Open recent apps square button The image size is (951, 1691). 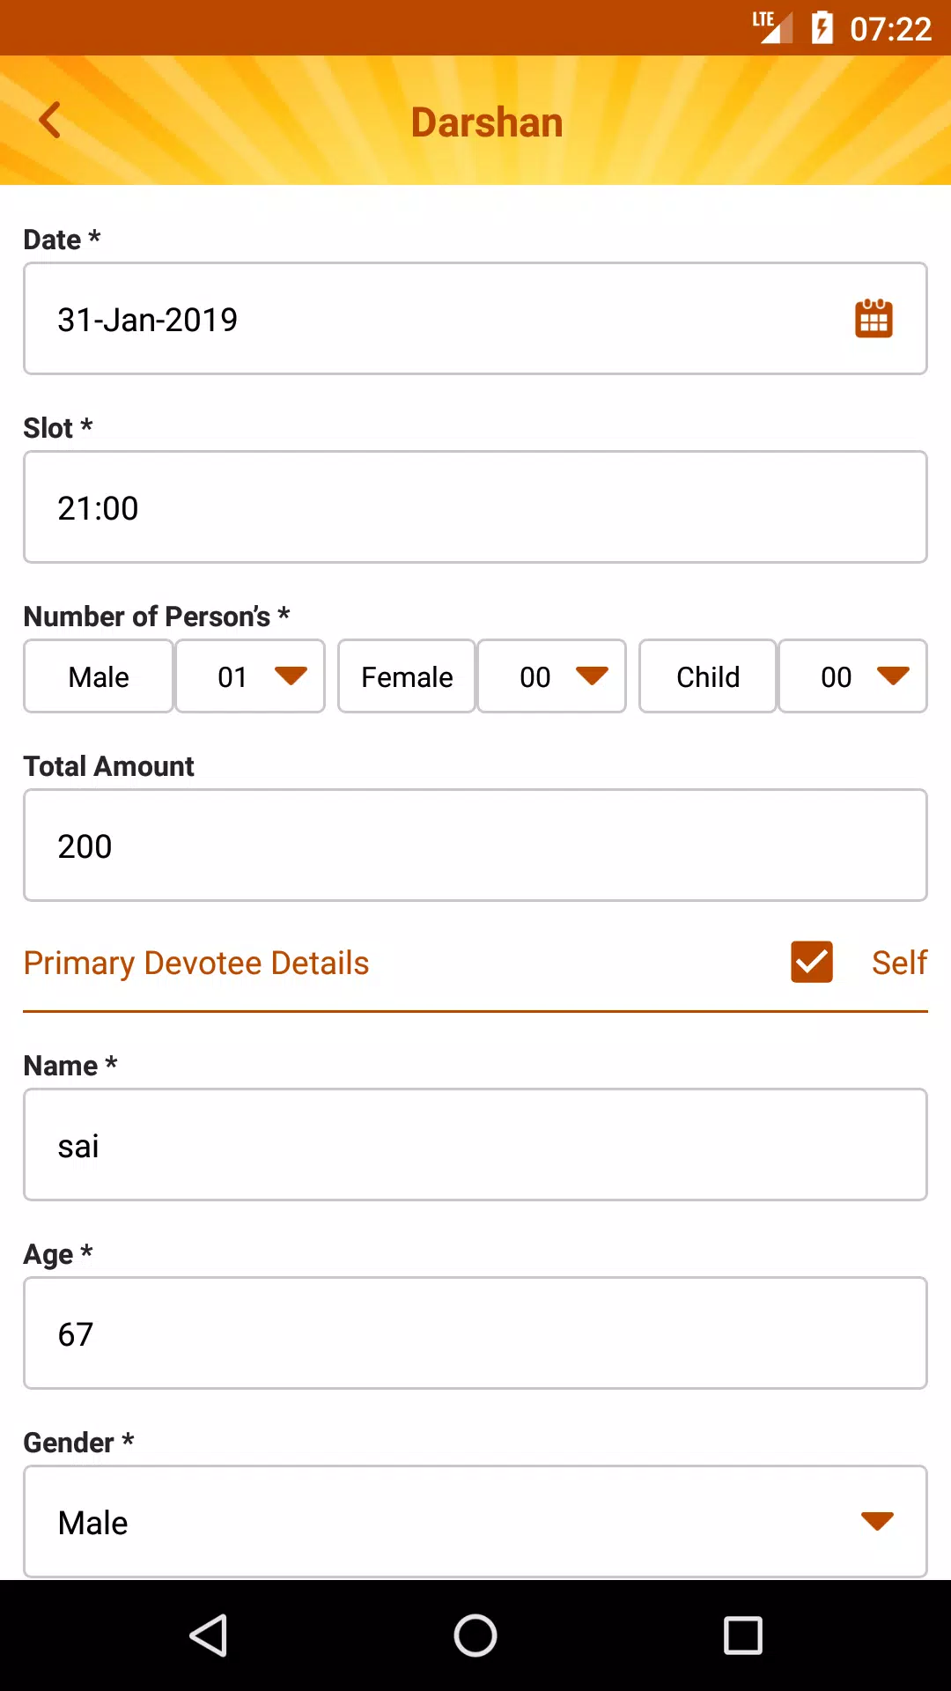(742, 1636)
